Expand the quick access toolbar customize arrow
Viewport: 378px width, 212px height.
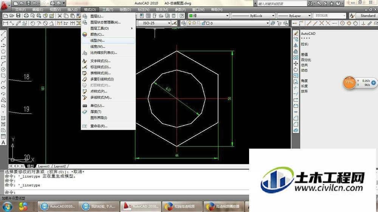pyautogui.click(x=64, y=3)
